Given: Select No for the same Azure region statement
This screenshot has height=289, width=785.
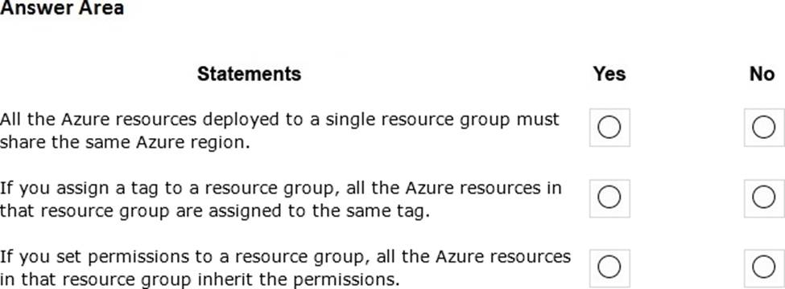Looking at the screenshot, I should click(x=764, y=128).
